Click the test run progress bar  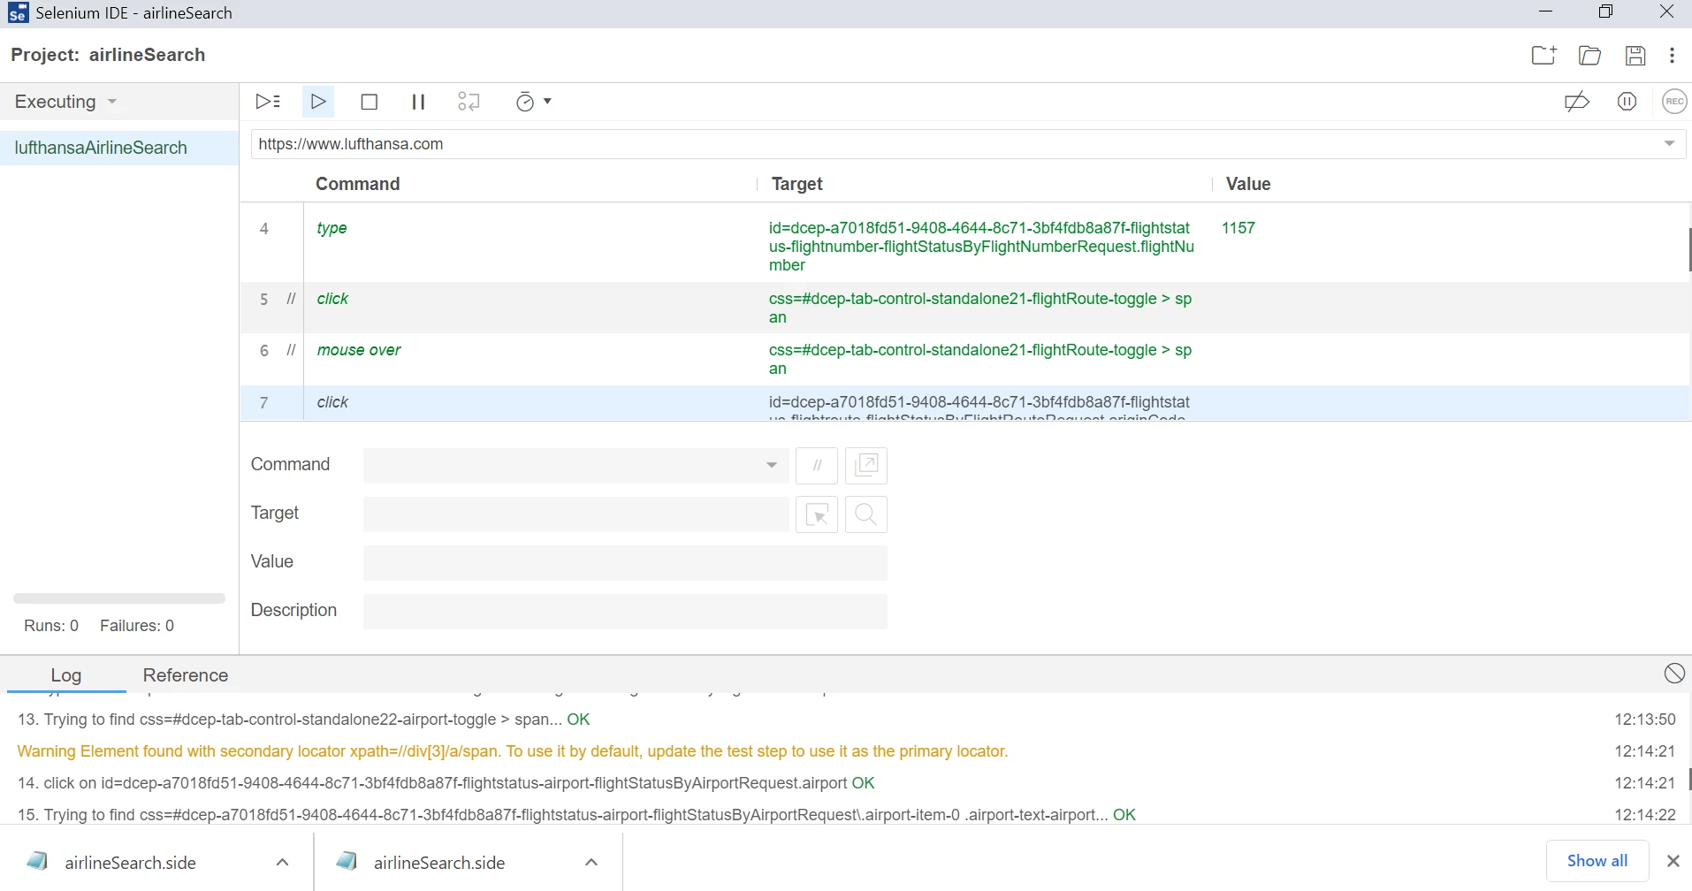point(119,598)
